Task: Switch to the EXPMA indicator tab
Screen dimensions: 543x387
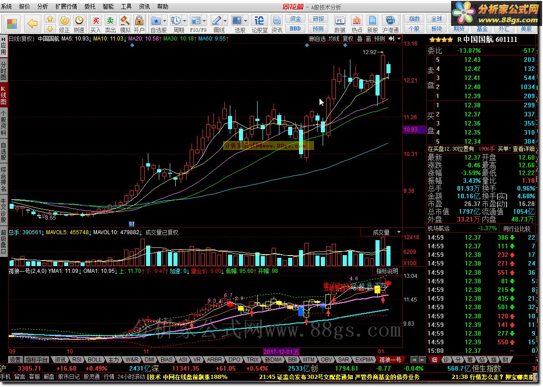Action: pyautogui.click(x=364, y=360)
